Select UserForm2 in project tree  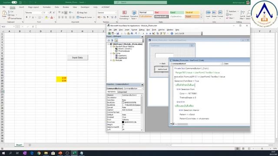pyautogui.click(x=122, y=58)
